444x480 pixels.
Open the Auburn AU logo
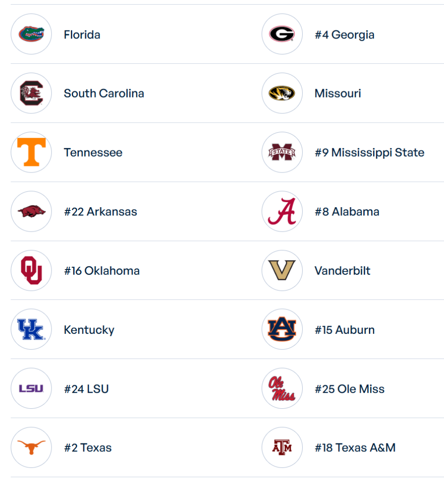(282, 330)
